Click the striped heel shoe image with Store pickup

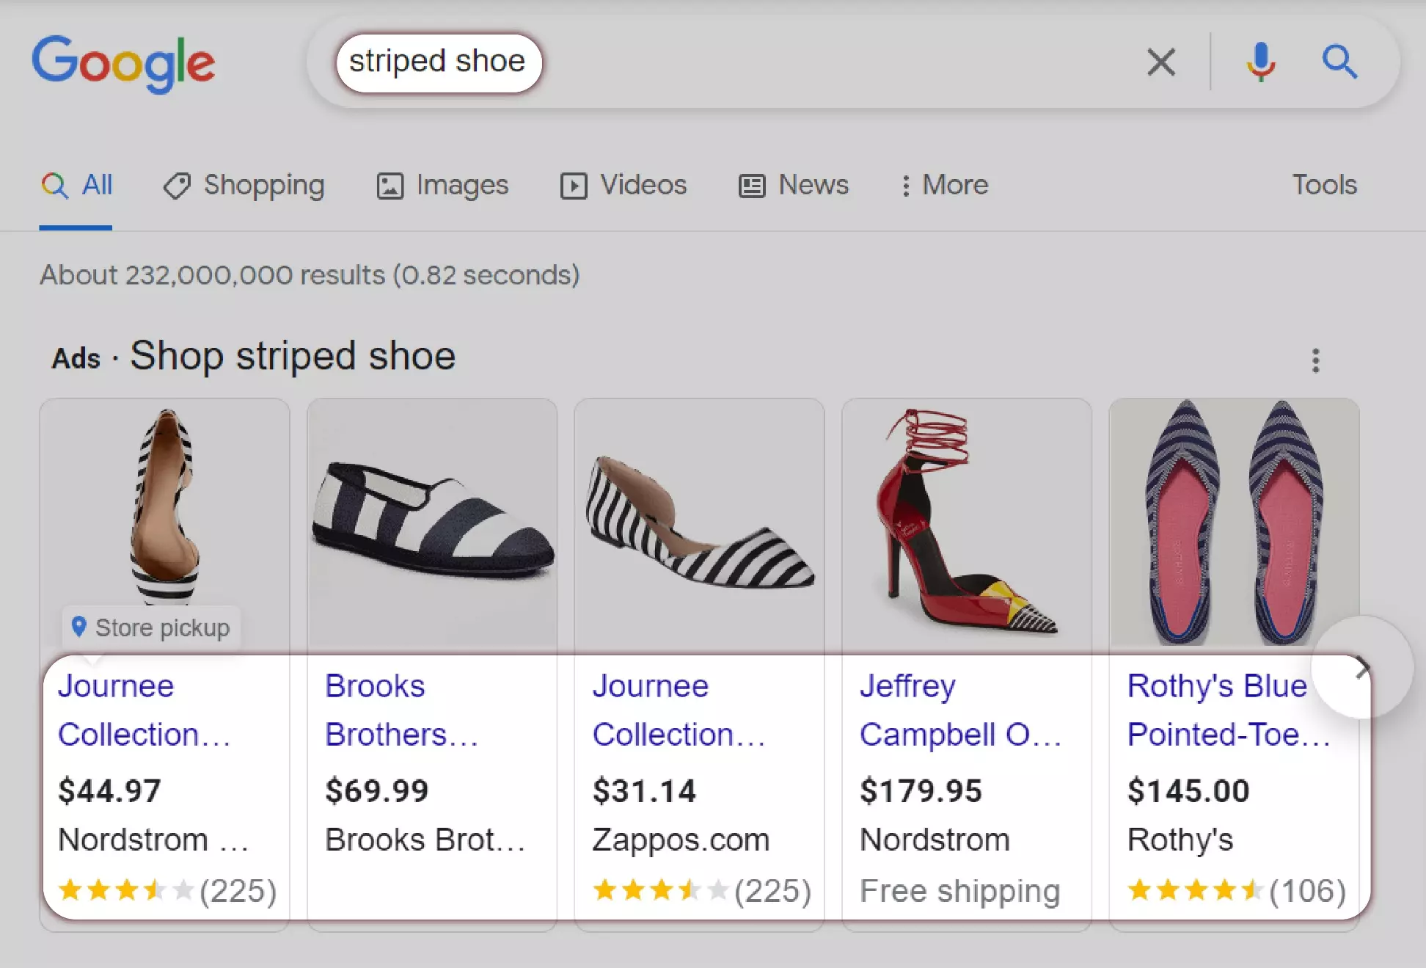(165, 506)
